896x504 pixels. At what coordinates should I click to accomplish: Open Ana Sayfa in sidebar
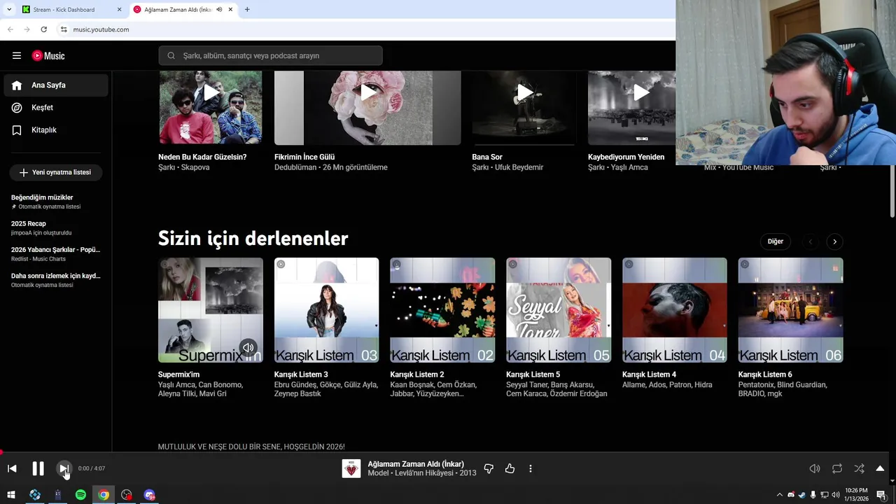point(56,85)
